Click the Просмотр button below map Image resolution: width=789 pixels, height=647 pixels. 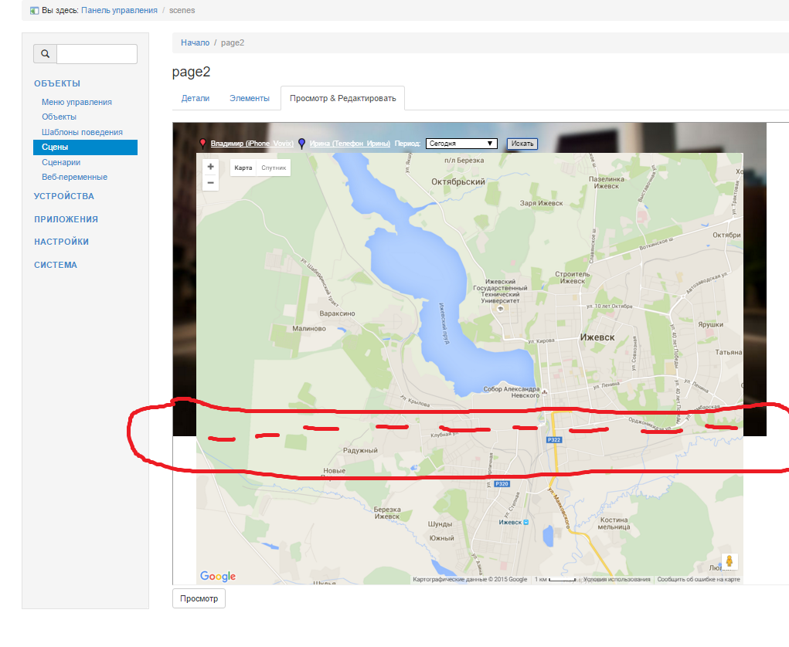point(199,598)
